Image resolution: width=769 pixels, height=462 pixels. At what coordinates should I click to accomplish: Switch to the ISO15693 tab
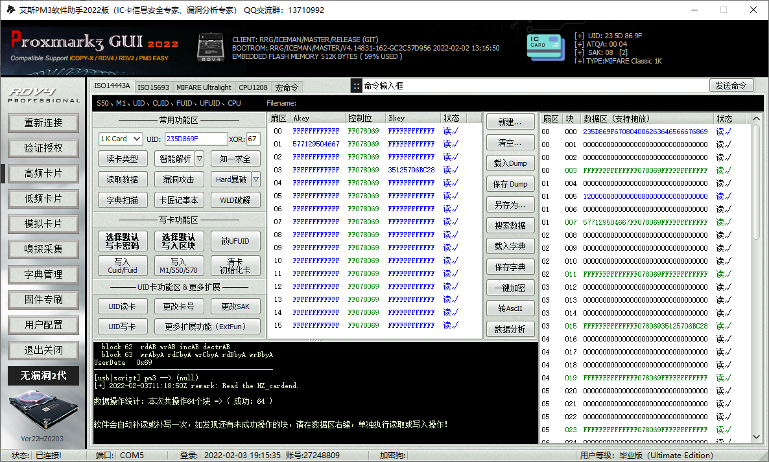point(153,87)
